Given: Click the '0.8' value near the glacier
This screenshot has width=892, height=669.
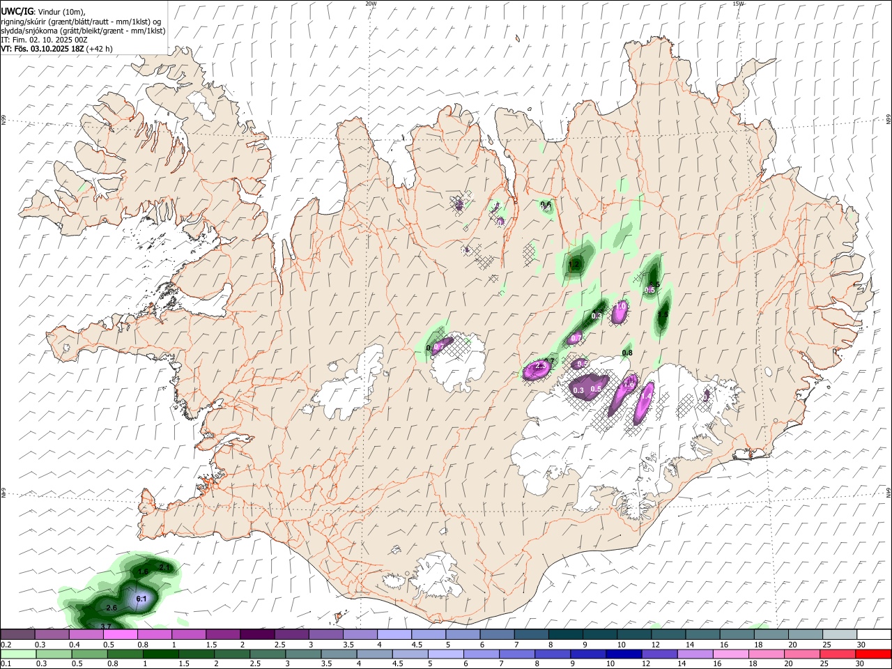Looking at the screenshot, I should [x=627, y=353].
